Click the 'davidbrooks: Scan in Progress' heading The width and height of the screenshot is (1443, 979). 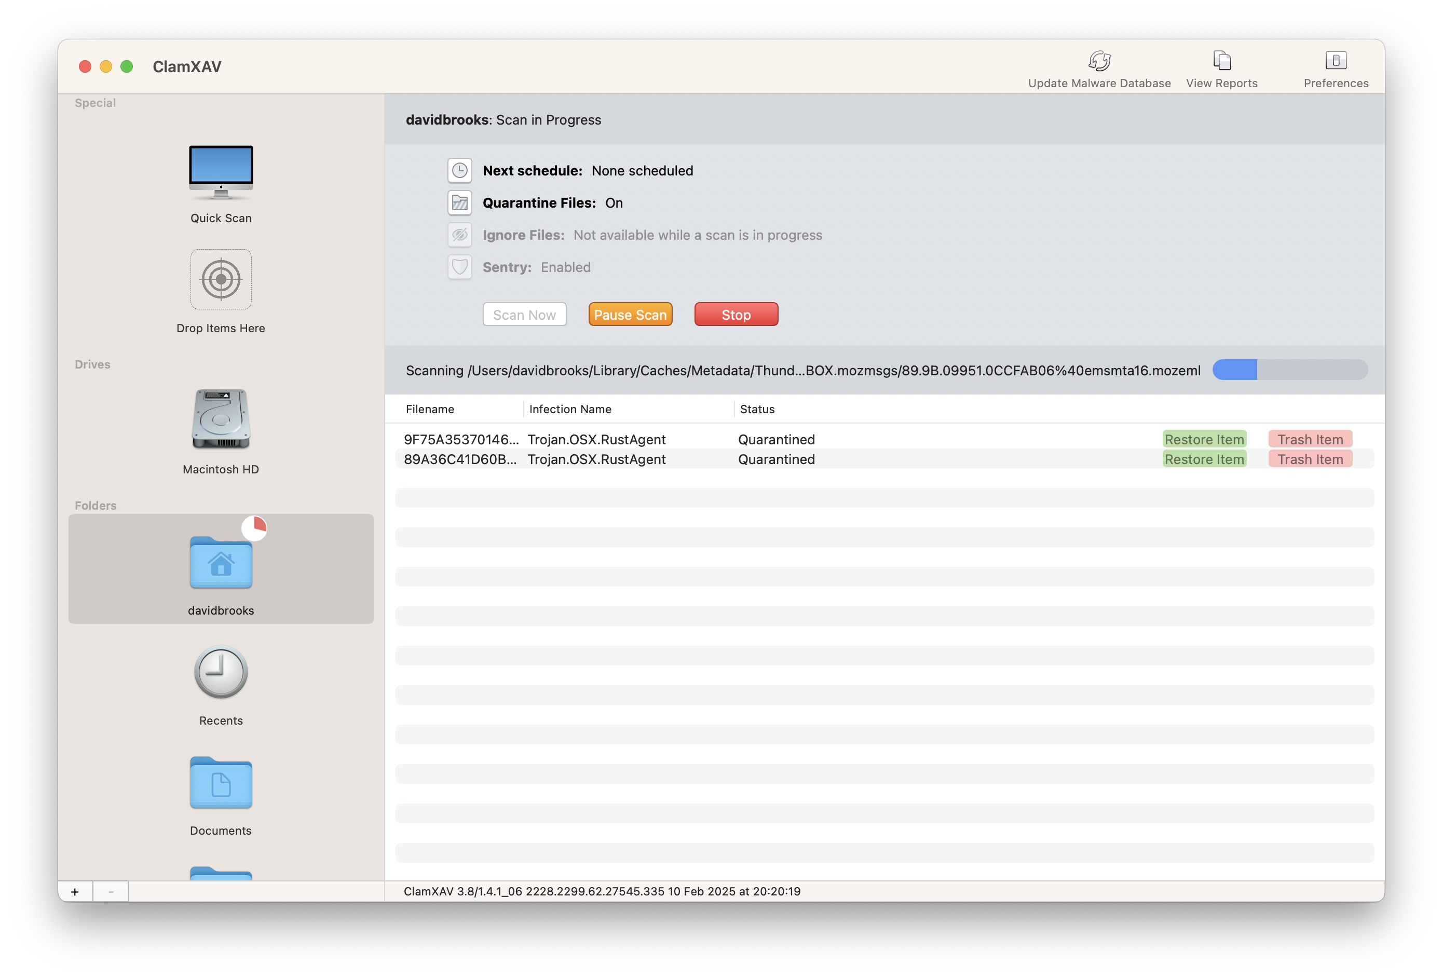(503, 119)
